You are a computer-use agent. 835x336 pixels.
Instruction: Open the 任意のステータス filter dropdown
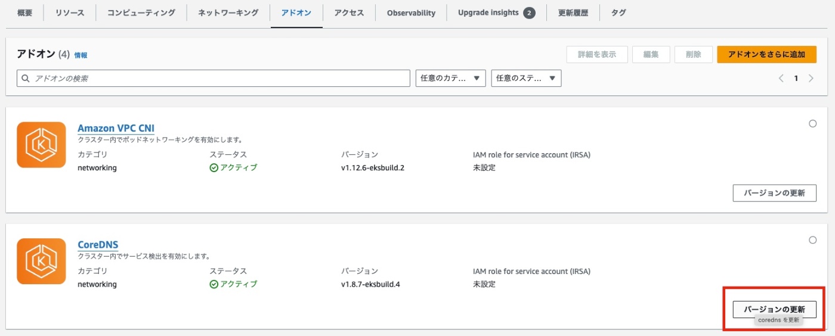526,78
